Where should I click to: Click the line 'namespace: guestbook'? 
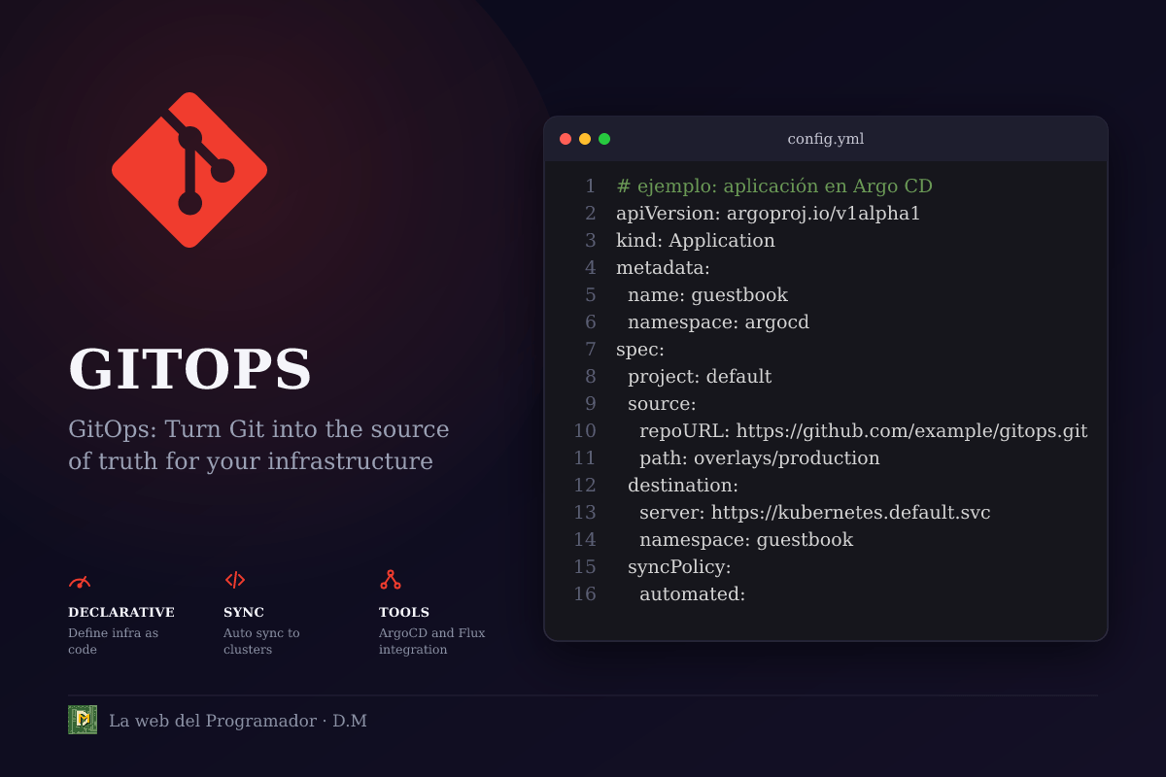(x=746, y=540)
